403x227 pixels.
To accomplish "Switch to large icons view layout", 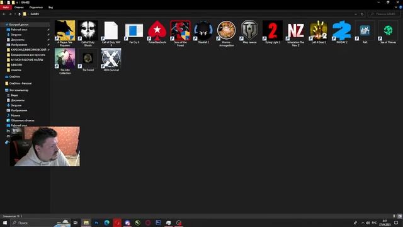I will [x=400, y=216].
